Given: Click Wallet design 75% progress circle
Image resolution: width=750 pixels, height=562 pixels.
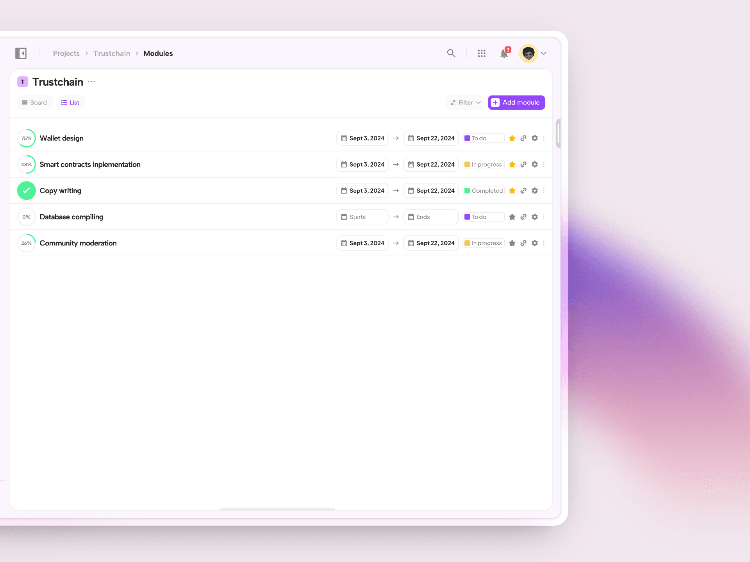Looking at the screenshot, I should pos(27,138).
